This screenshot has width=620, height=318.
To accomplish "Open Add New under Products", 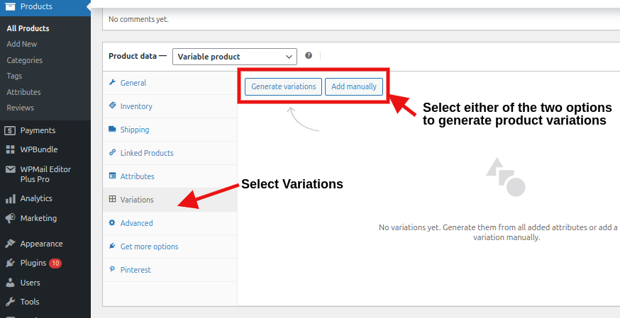I will point(22,44).
